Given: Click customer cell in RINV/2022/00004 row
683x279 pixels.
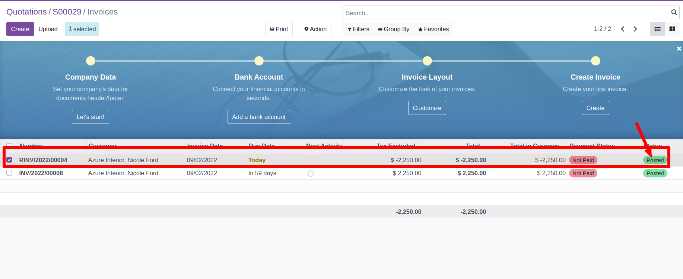Looking at the screenshot, I should click(x=123, y=160).
